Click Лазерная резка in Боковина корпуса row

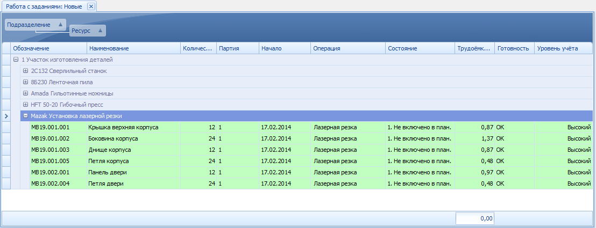tap(348, 138)
